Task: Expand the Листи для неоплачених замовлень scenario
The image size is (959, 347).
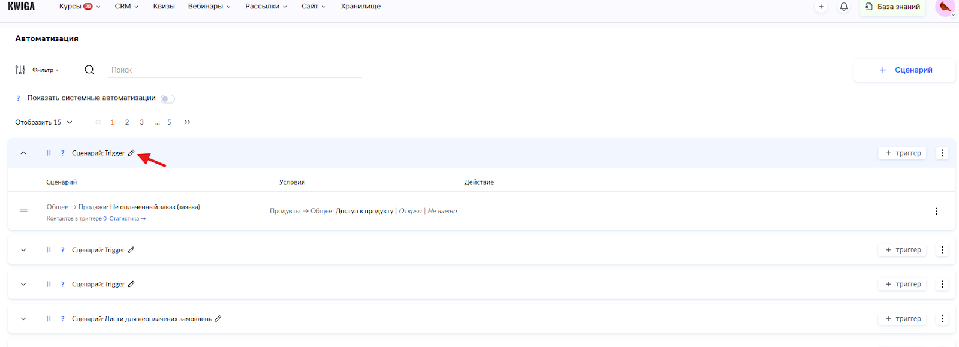Action: coord(23,319)
